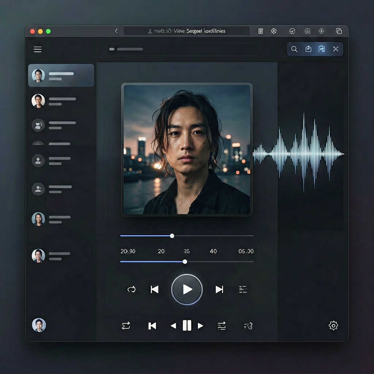Click the forward triangle right of pause
This screenshot has height=374, width=374.
coord(201,325)
